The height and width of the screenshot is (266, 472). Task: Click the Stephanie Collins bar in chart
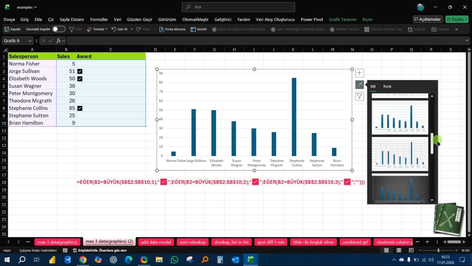click(x=294, y=117)
